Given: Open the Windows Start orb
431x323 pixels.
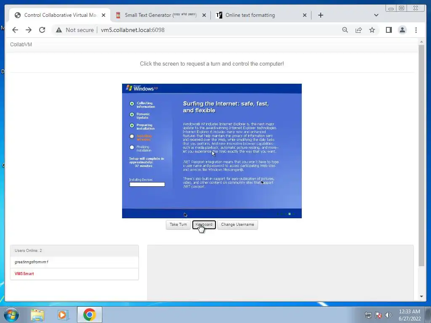Looking at the screenshot, I should pyautogui.click(x=11, y=315).
